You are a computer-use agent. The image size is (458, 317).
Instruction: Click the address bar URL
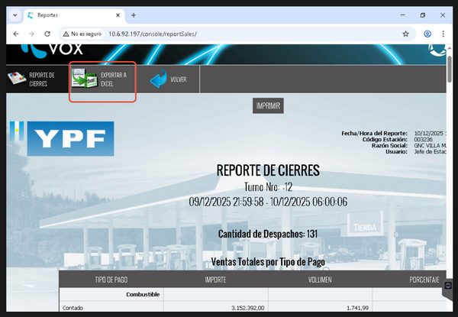(x=153, y=34)
